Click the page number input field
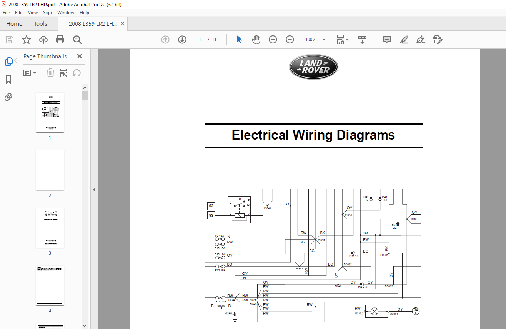This screenshot has width=506, height=329. [x=200, y=40]
